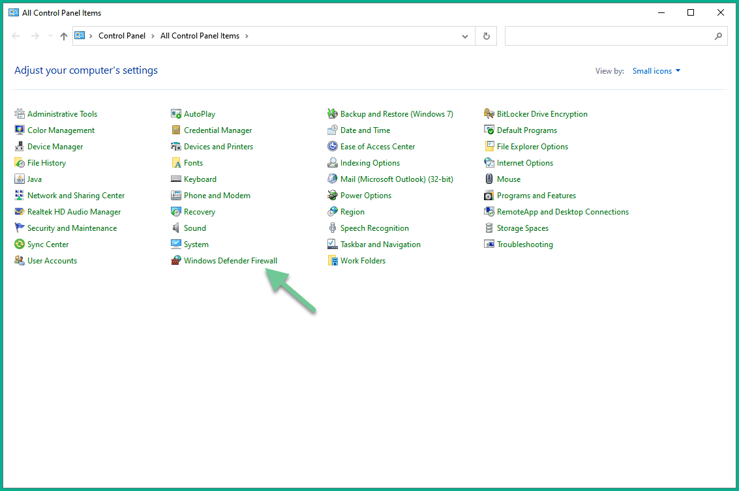Open the Network and Sharing Center link
739x491 pixels.
coord(76,196)
